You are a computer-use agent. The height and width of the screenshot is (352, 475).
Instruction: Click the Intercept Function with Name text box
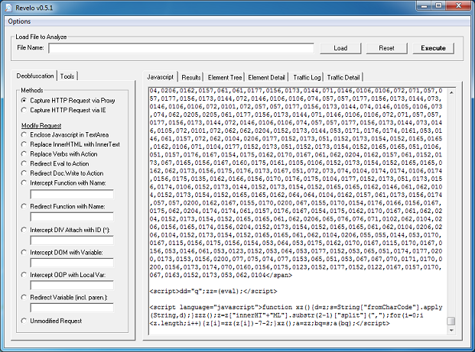pyautogui.click(x=71, y=195)
